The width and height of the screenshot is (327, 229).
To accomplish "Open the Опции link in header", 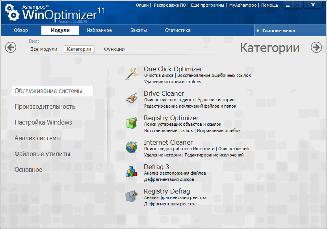I will [x=142, y=6].
